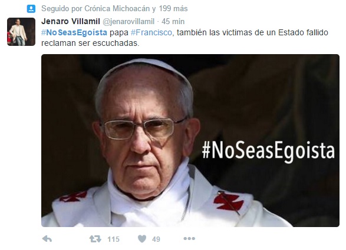Click the tweet text reclaman ser escuchadas

click(90, 43)
